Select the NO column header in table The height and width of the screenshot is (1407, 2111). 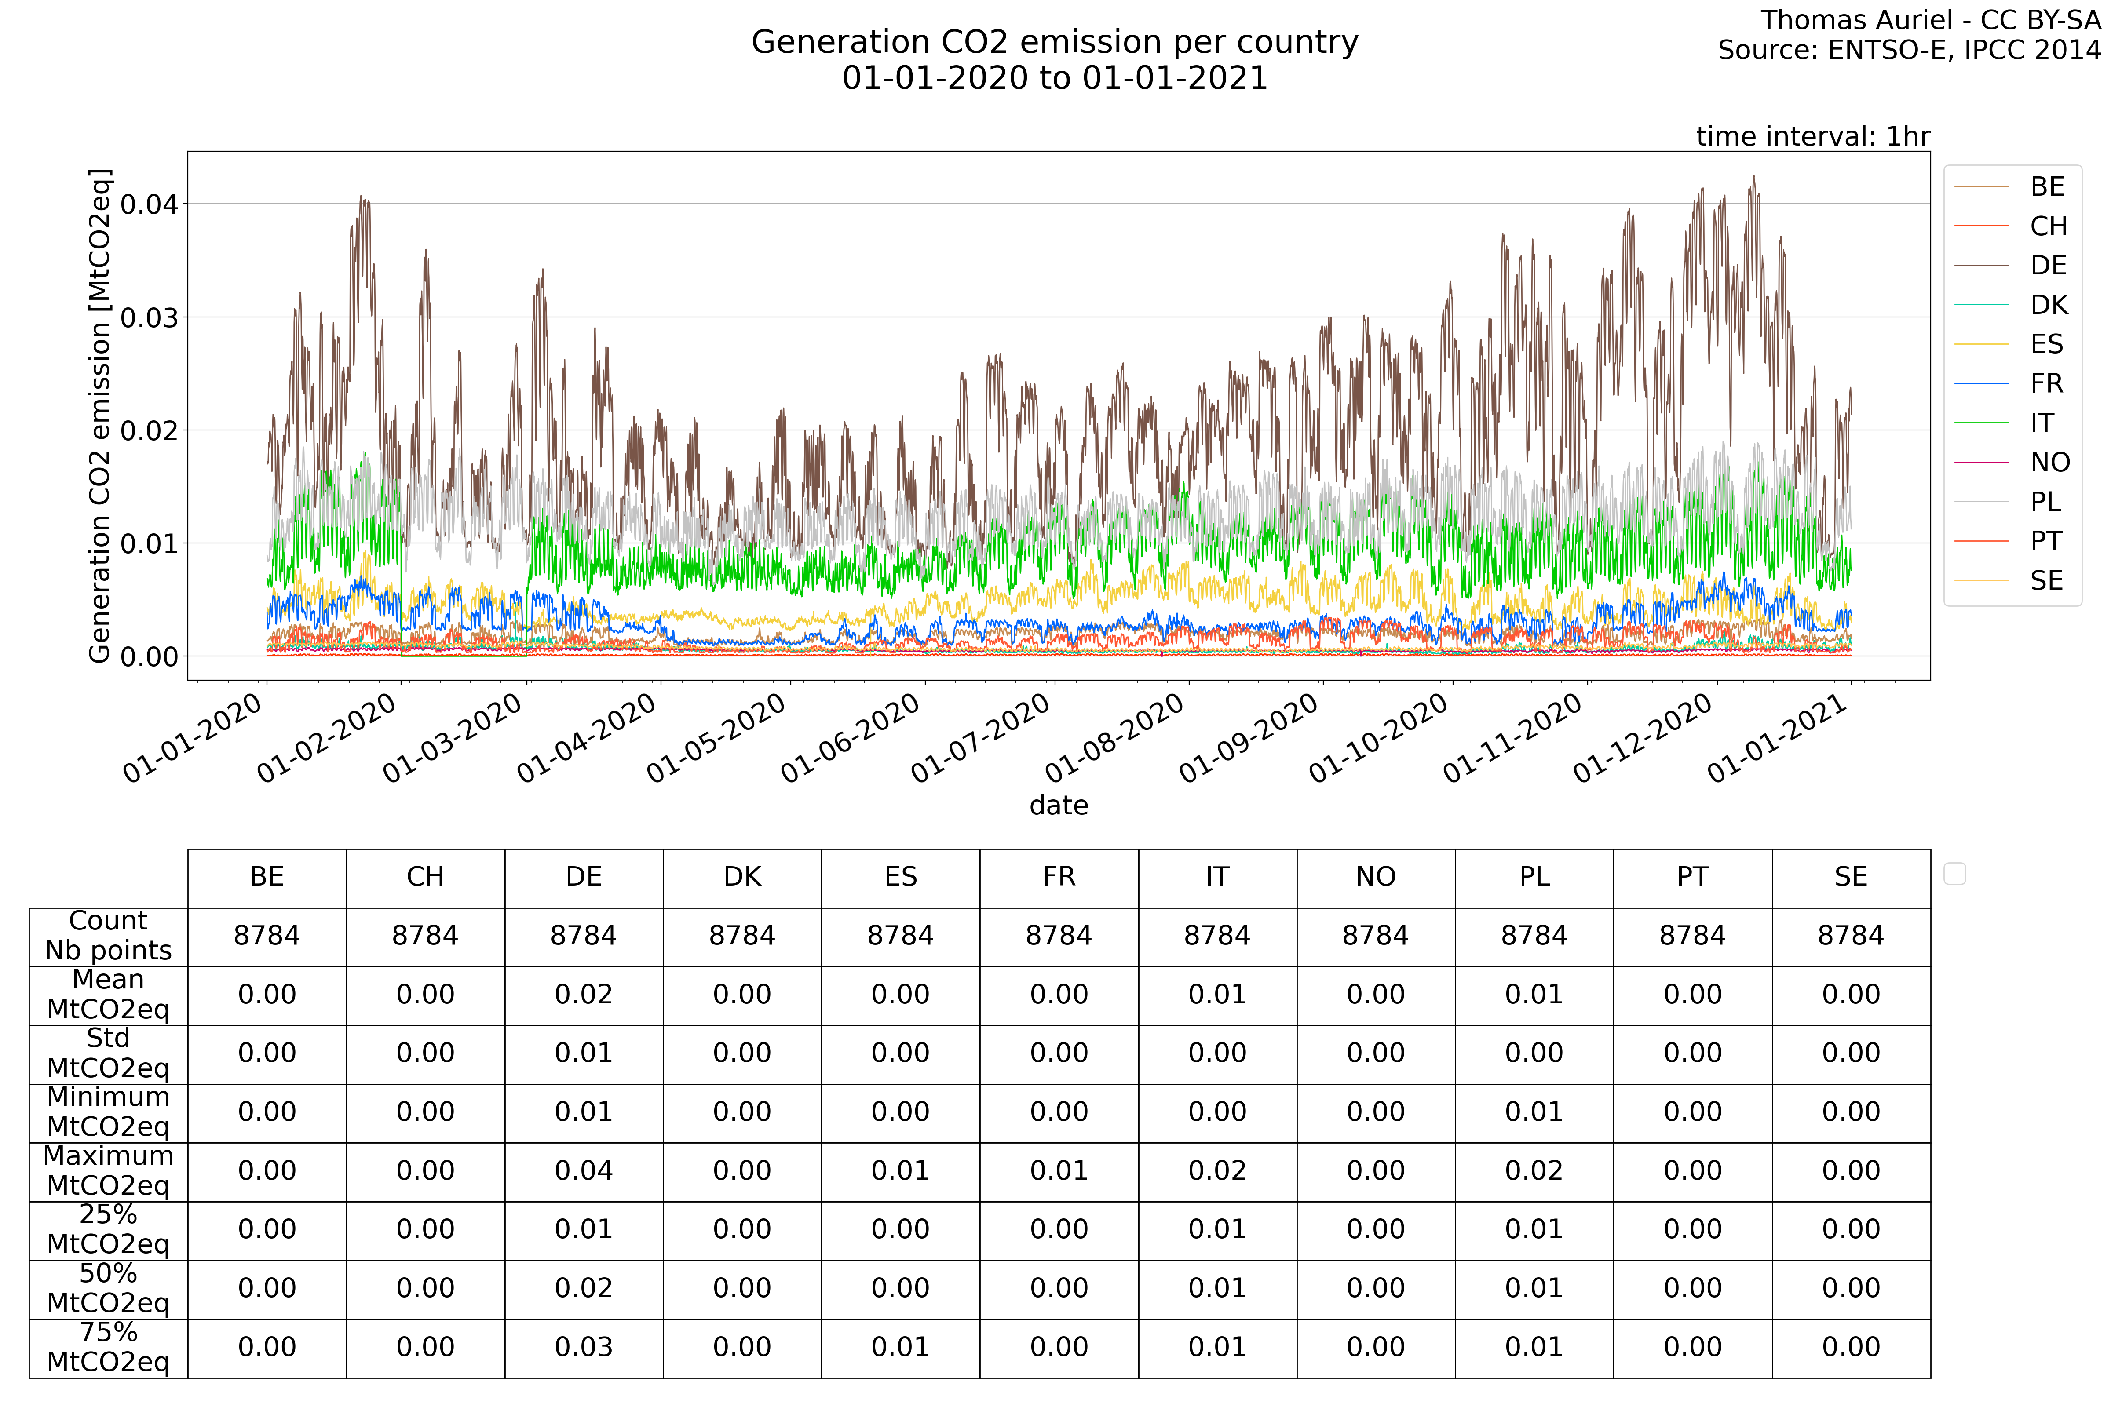1375,878
